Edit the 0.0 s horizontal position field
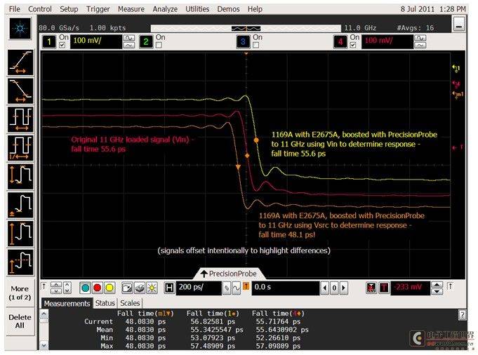 coord(286,288)
